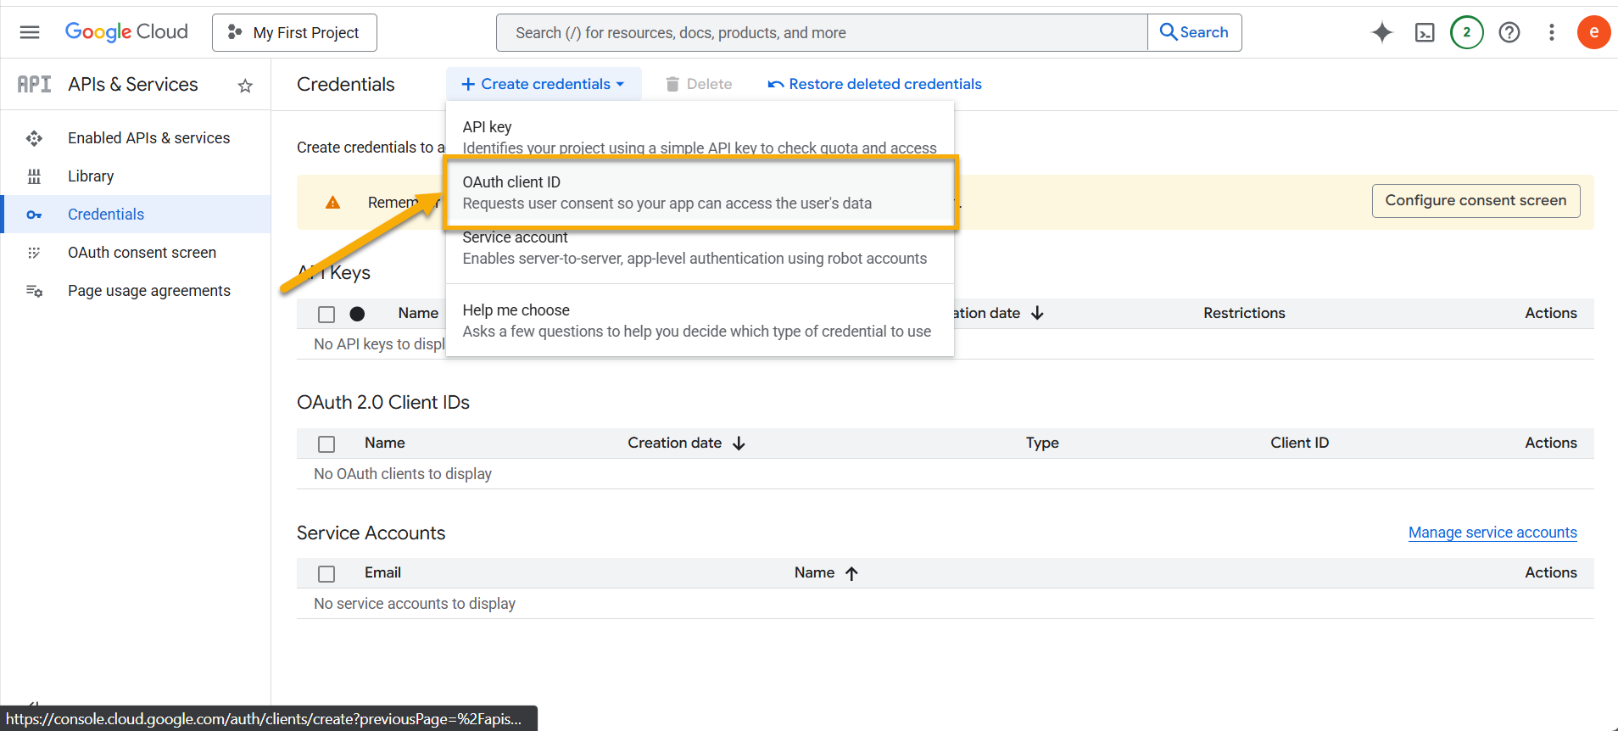Open the main navigation hamburger menu
Screen dimensions: 1618x731
pos(30,32)
